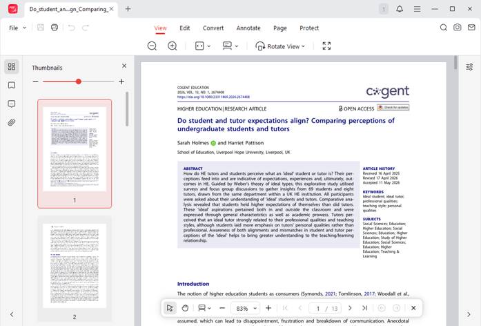
Task: Follow the 2021 Symonds citation link
Action: click(x=330, y=294)
